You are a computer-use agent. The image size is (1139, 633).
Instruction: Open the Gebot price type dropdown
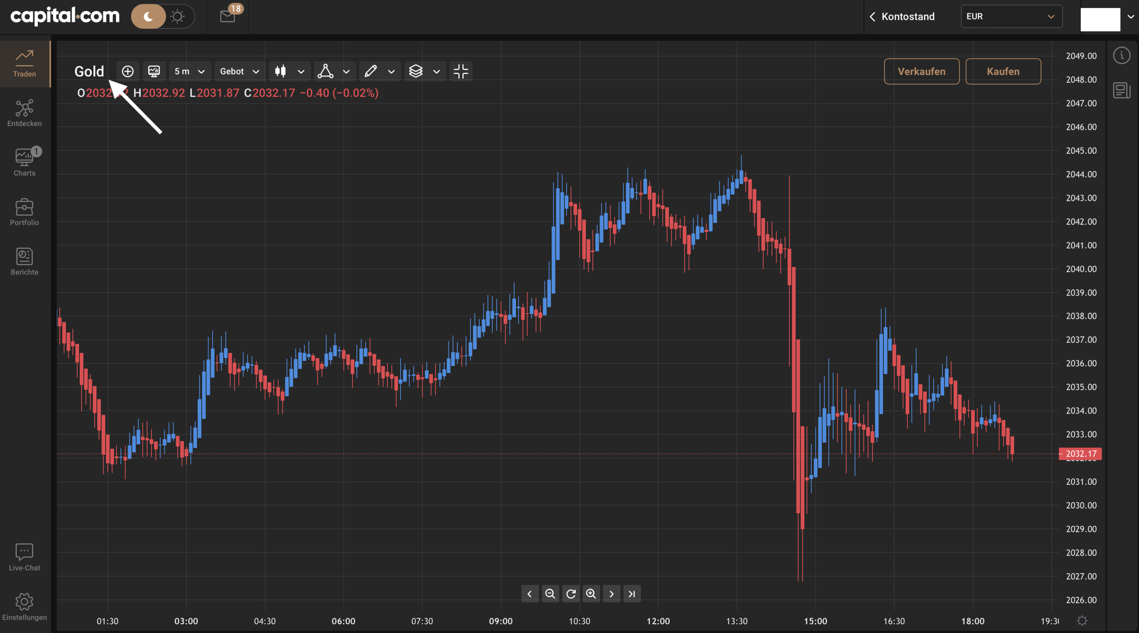240,71
